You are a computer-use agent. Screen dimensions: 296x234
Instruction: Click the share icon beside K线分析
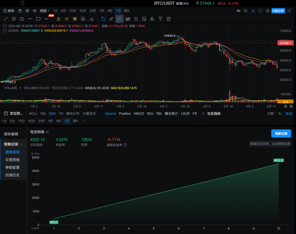click(290, 11)
